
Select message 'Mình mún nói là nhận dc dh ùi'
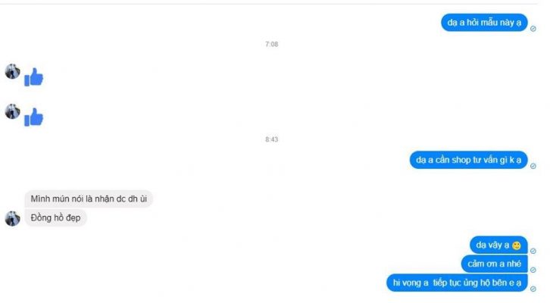point(89,198)
